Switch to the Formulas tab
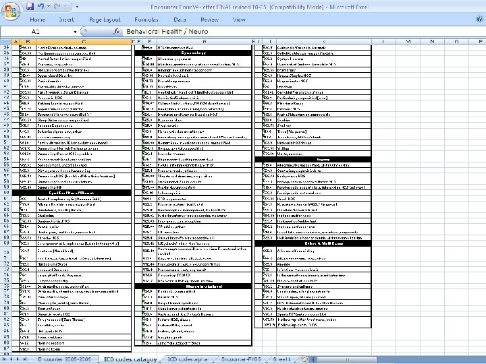This screenshot has height=364, width=486. click(146, 20)
